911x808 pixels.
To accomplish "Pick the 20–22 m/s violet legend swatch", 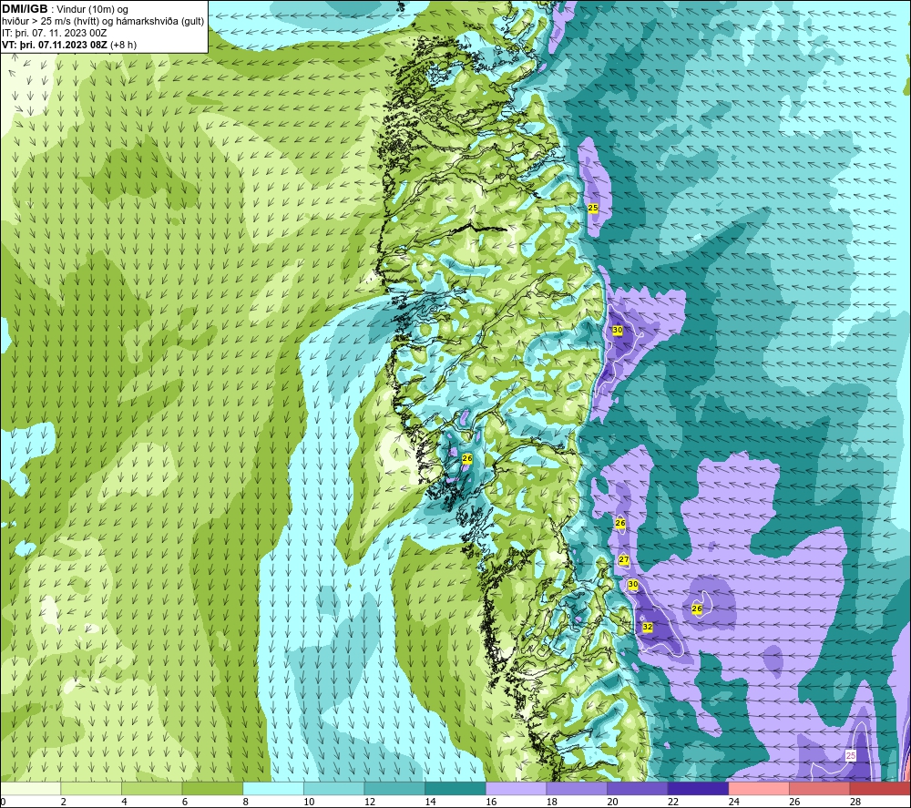I will point(638,788).
